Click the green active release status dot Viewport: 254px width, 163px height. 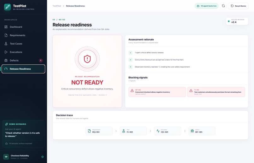tap(229, 21)
